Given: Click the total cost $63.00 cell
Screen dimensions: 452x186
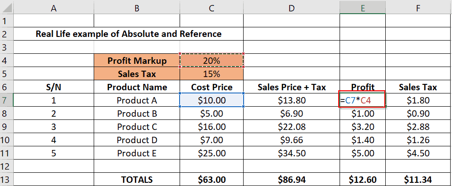Looking at the screenshot, I should tap(212, 180).
